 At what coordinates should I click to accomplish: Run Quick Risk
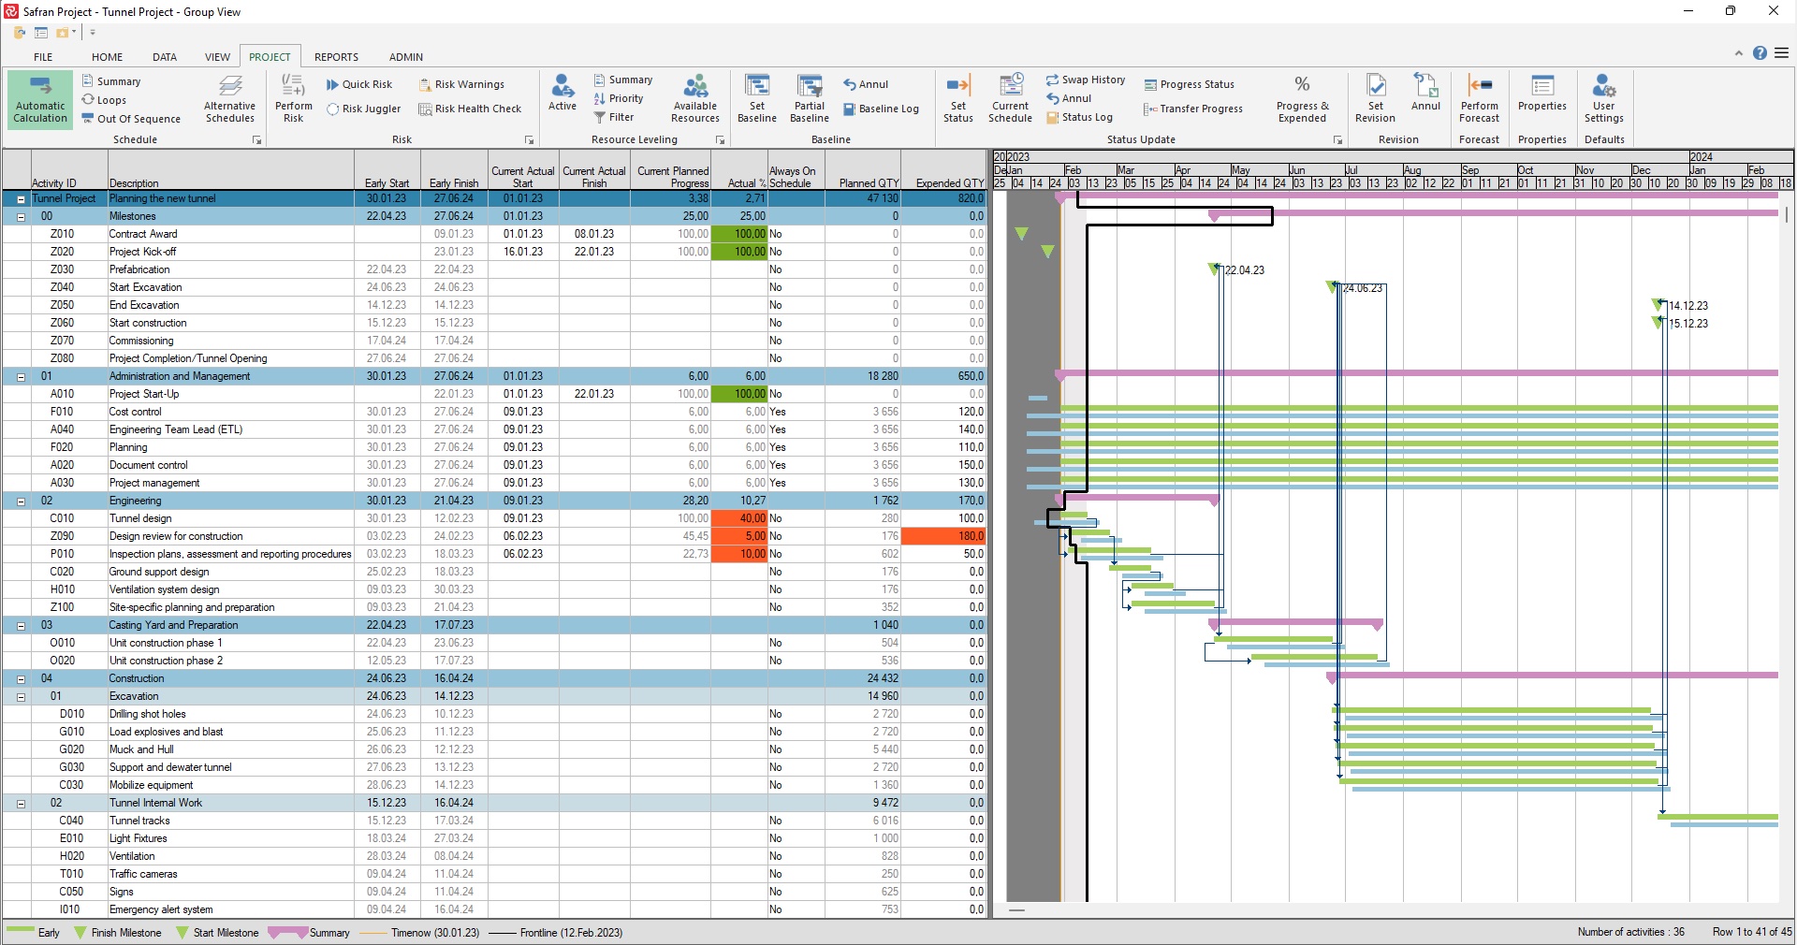(359, 84)
